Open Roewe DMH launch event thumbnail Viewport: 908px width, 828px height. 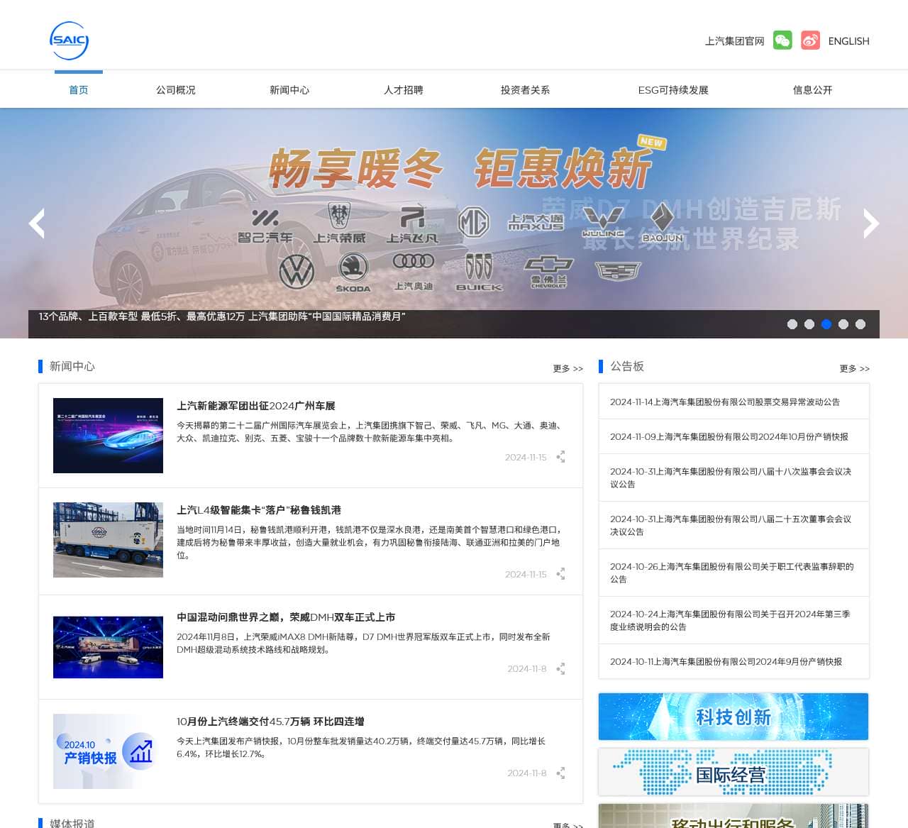(x=108, y=647)
